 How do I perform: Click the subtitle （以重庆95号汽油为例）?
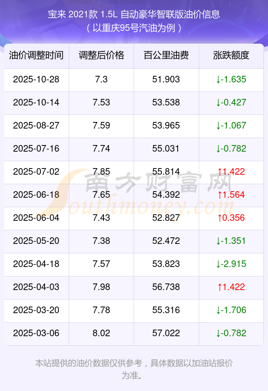[134, 28]
